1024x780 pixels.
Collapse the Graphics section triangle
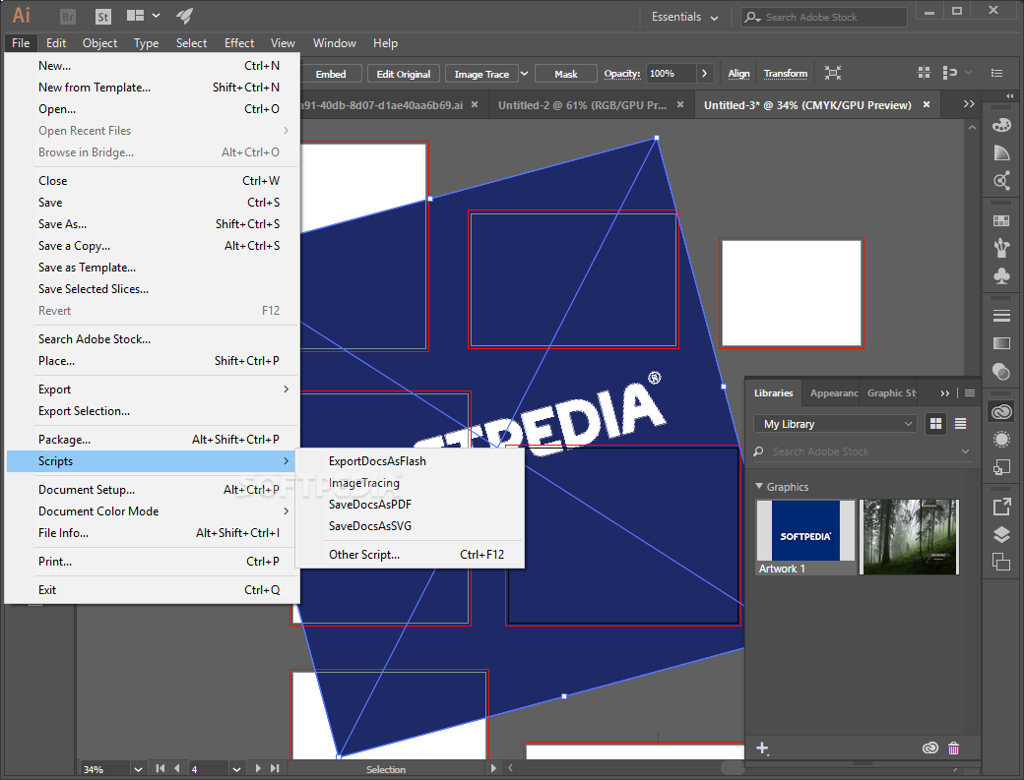(x=759, y=487)
